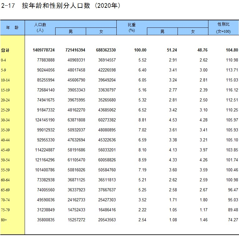Click the total sex ratio 104.80
This screenshot has width=239, height=245.
[x=232, y=50]
